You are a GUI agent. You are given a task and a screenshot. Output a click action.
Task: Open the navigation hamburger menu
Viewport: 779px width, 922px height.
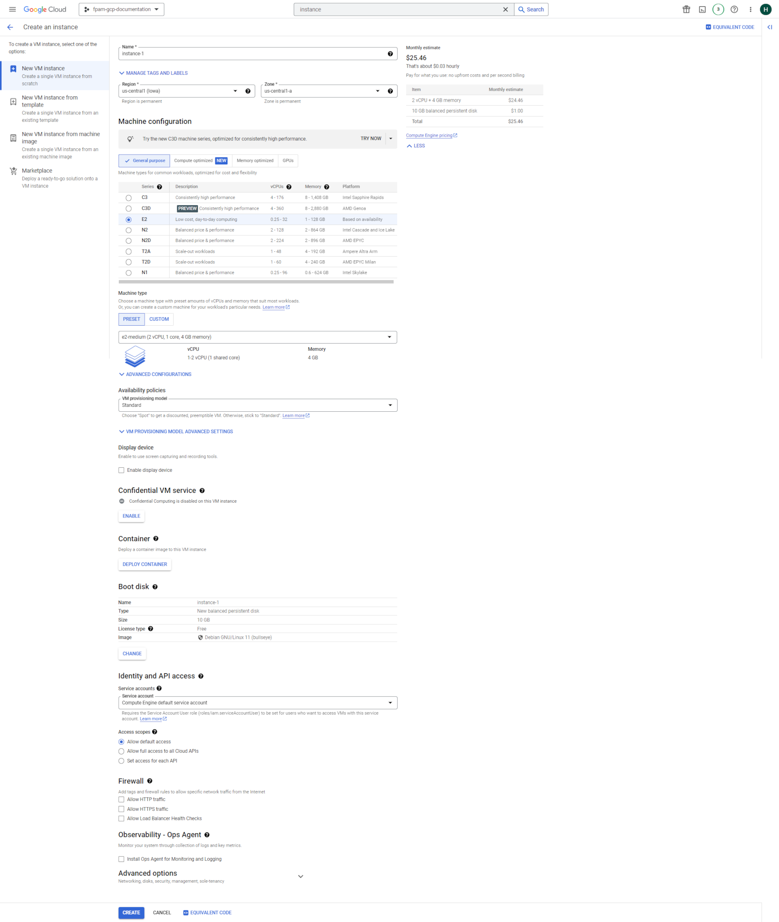tap(12, 9)
